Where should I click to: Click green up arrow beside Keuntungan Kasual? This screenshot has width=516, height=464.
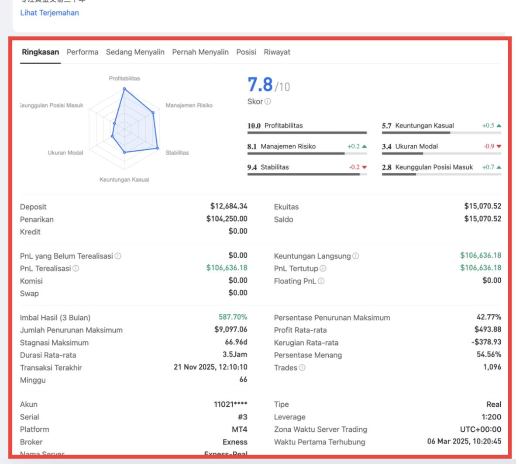tap(499, 125)
